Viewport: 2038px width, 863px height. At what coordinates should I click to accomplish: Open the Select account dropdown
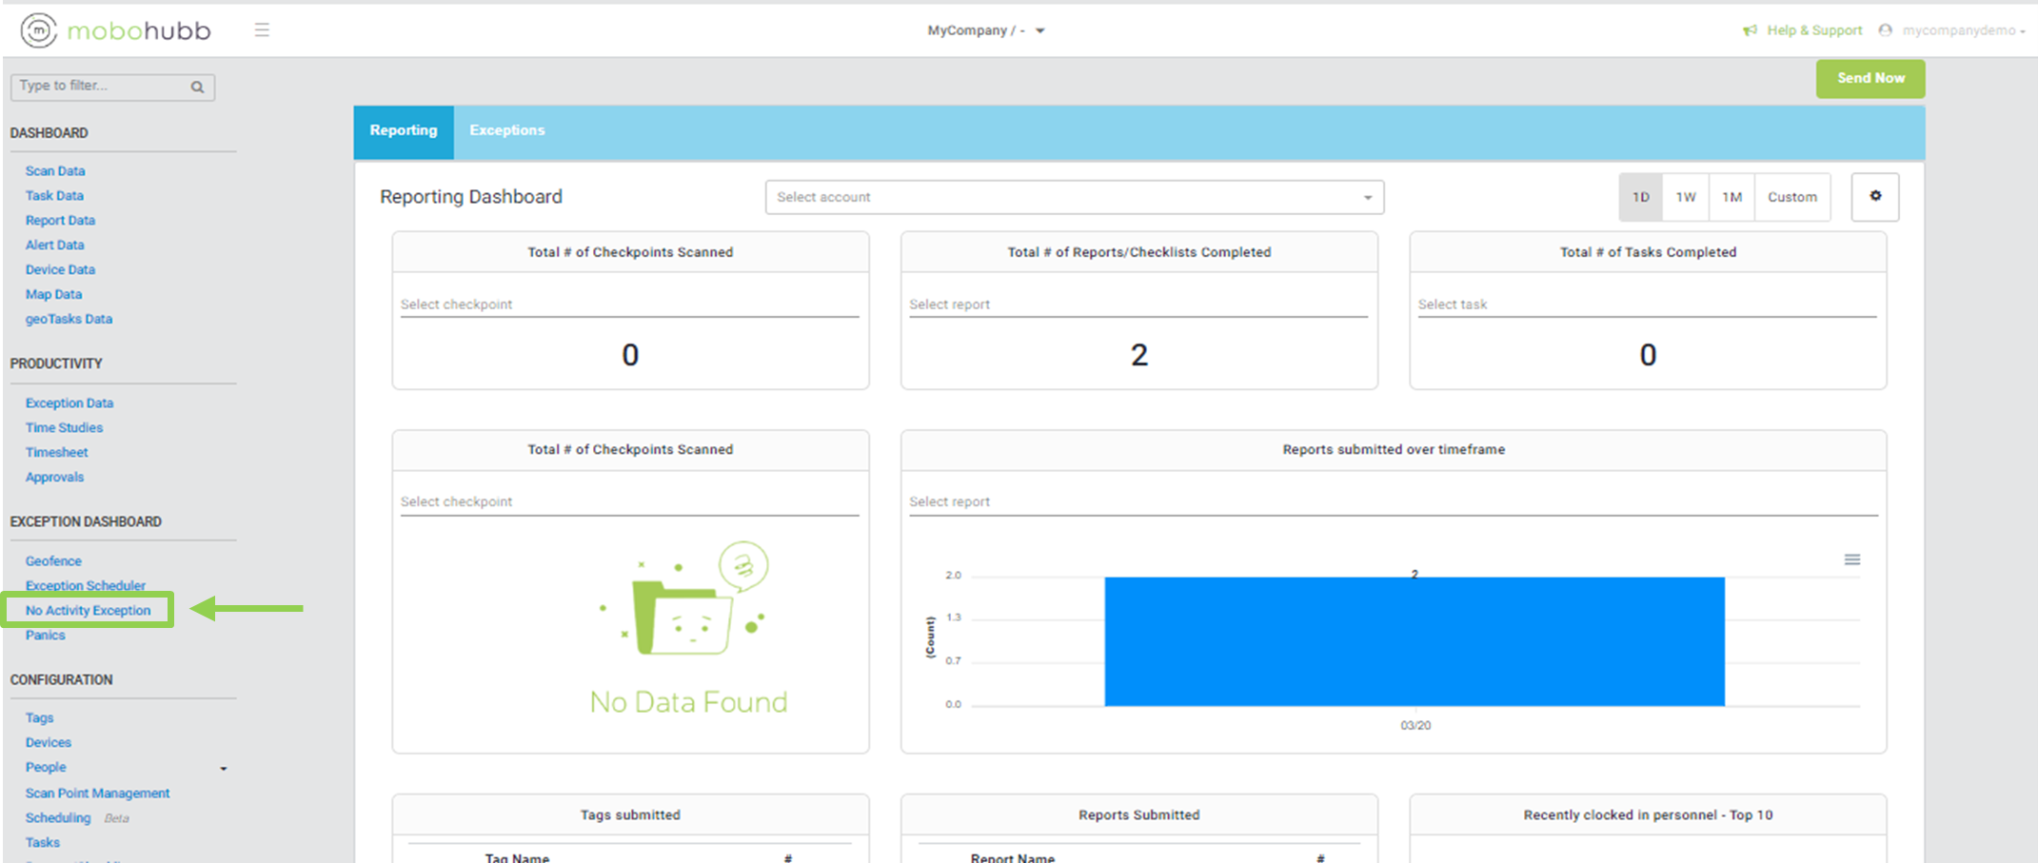[x=1074, y=197]
